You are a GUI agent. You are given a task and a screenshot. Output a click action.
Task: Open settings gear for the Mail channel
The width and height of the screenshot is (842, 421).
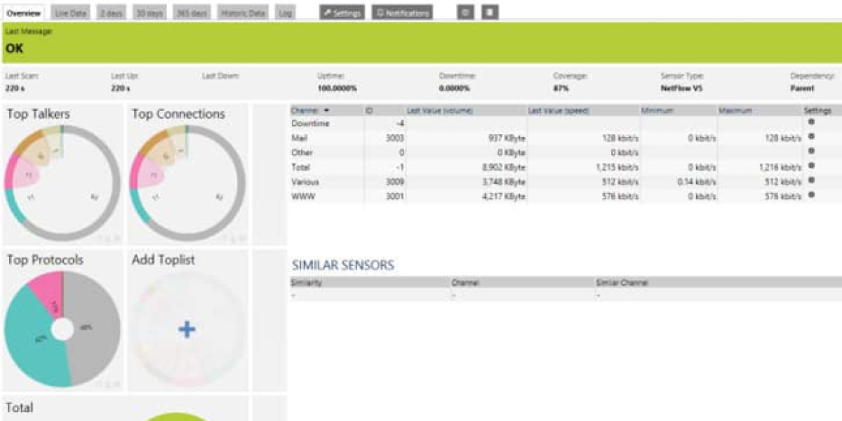[812, 137]
